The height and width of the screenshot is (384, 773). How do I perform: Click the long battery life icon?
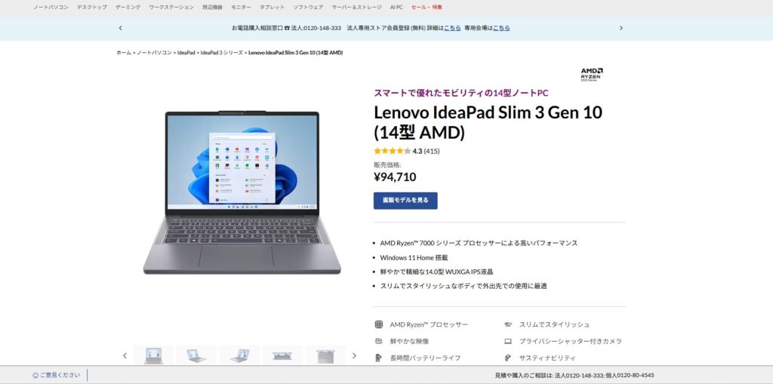(379, 358)
